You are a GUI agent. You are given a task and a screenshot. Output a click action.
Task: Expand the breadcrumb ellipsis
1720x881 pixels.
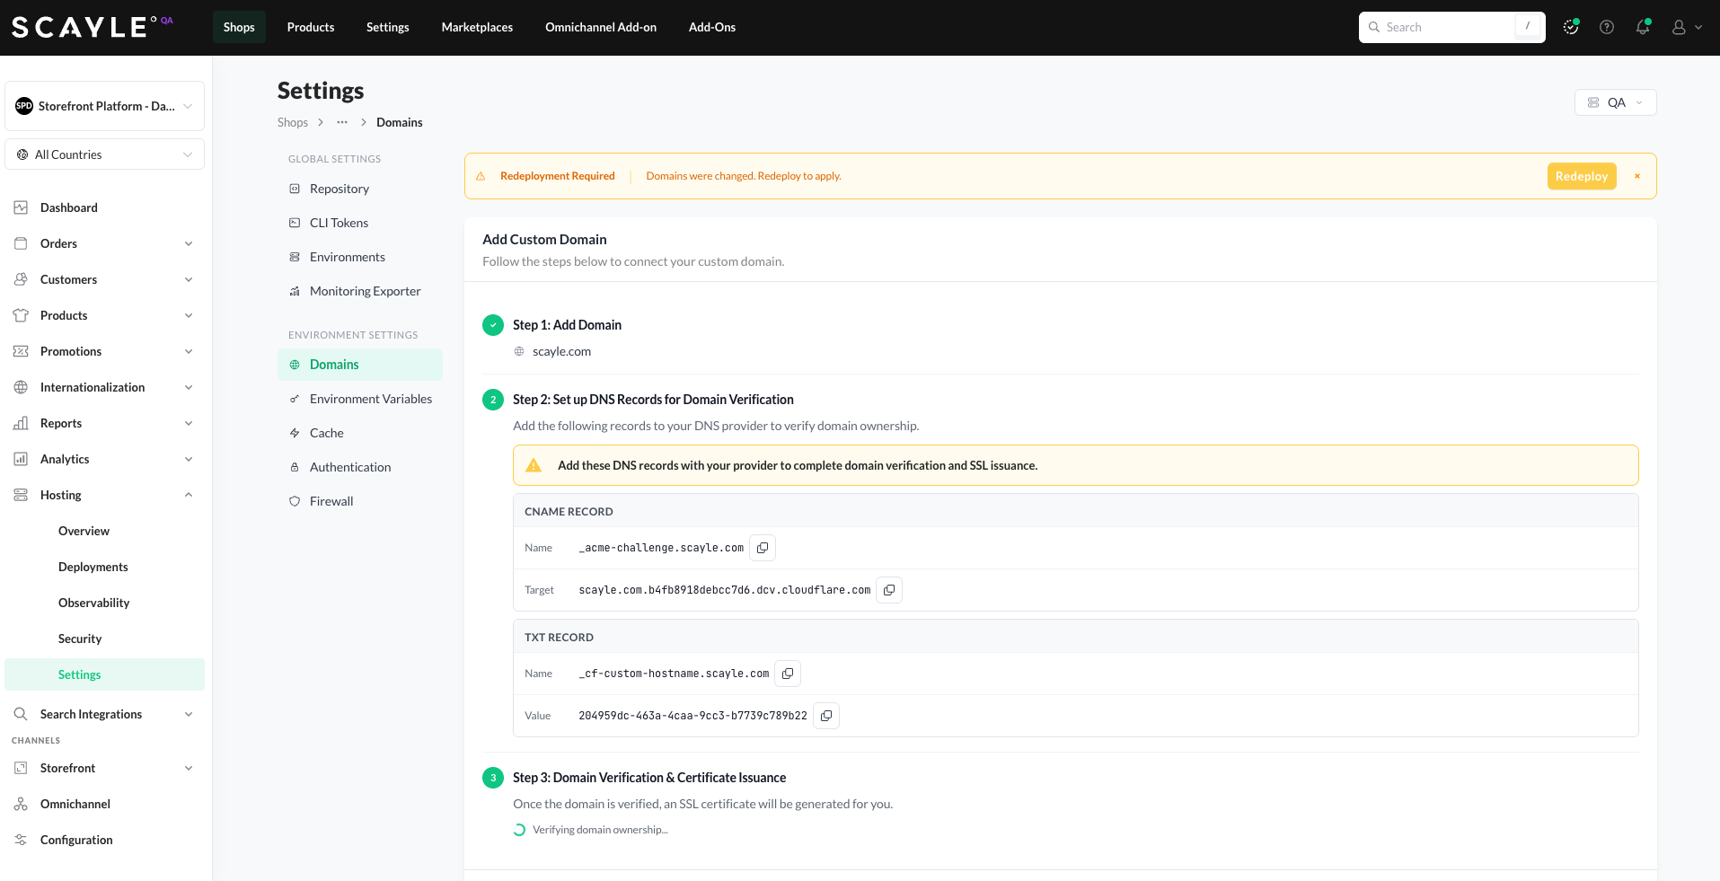click(342, 122)
